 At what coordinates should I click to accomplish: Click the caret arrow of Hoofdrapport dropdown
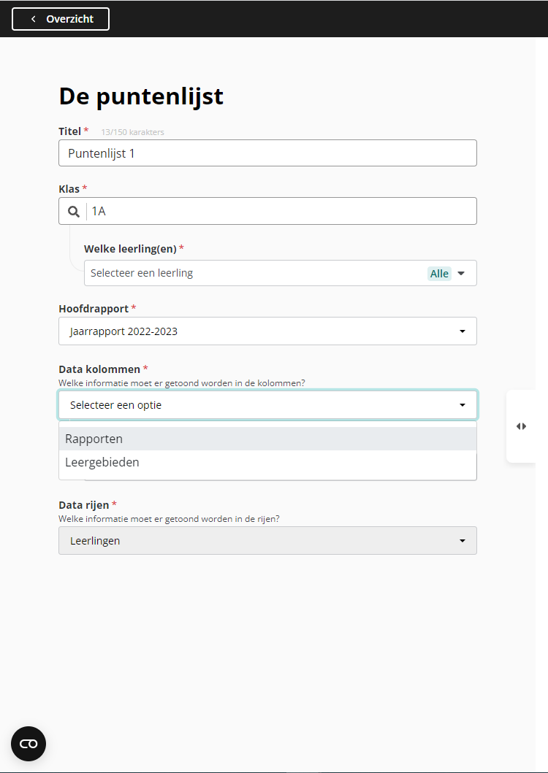click(x=463, y=331)
